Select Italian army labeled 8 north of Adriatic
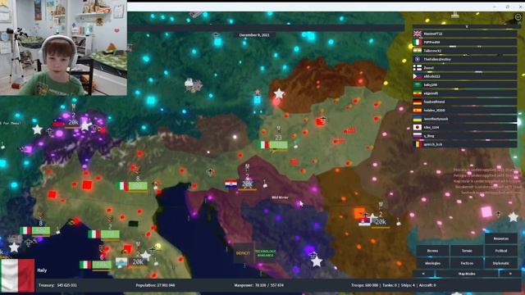This screenshot has width=525, height=295. coord(132,186)
